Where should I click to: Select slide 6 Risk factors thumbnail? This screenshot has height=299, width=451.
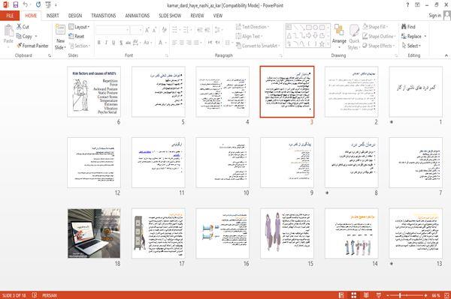click(94, 91)
